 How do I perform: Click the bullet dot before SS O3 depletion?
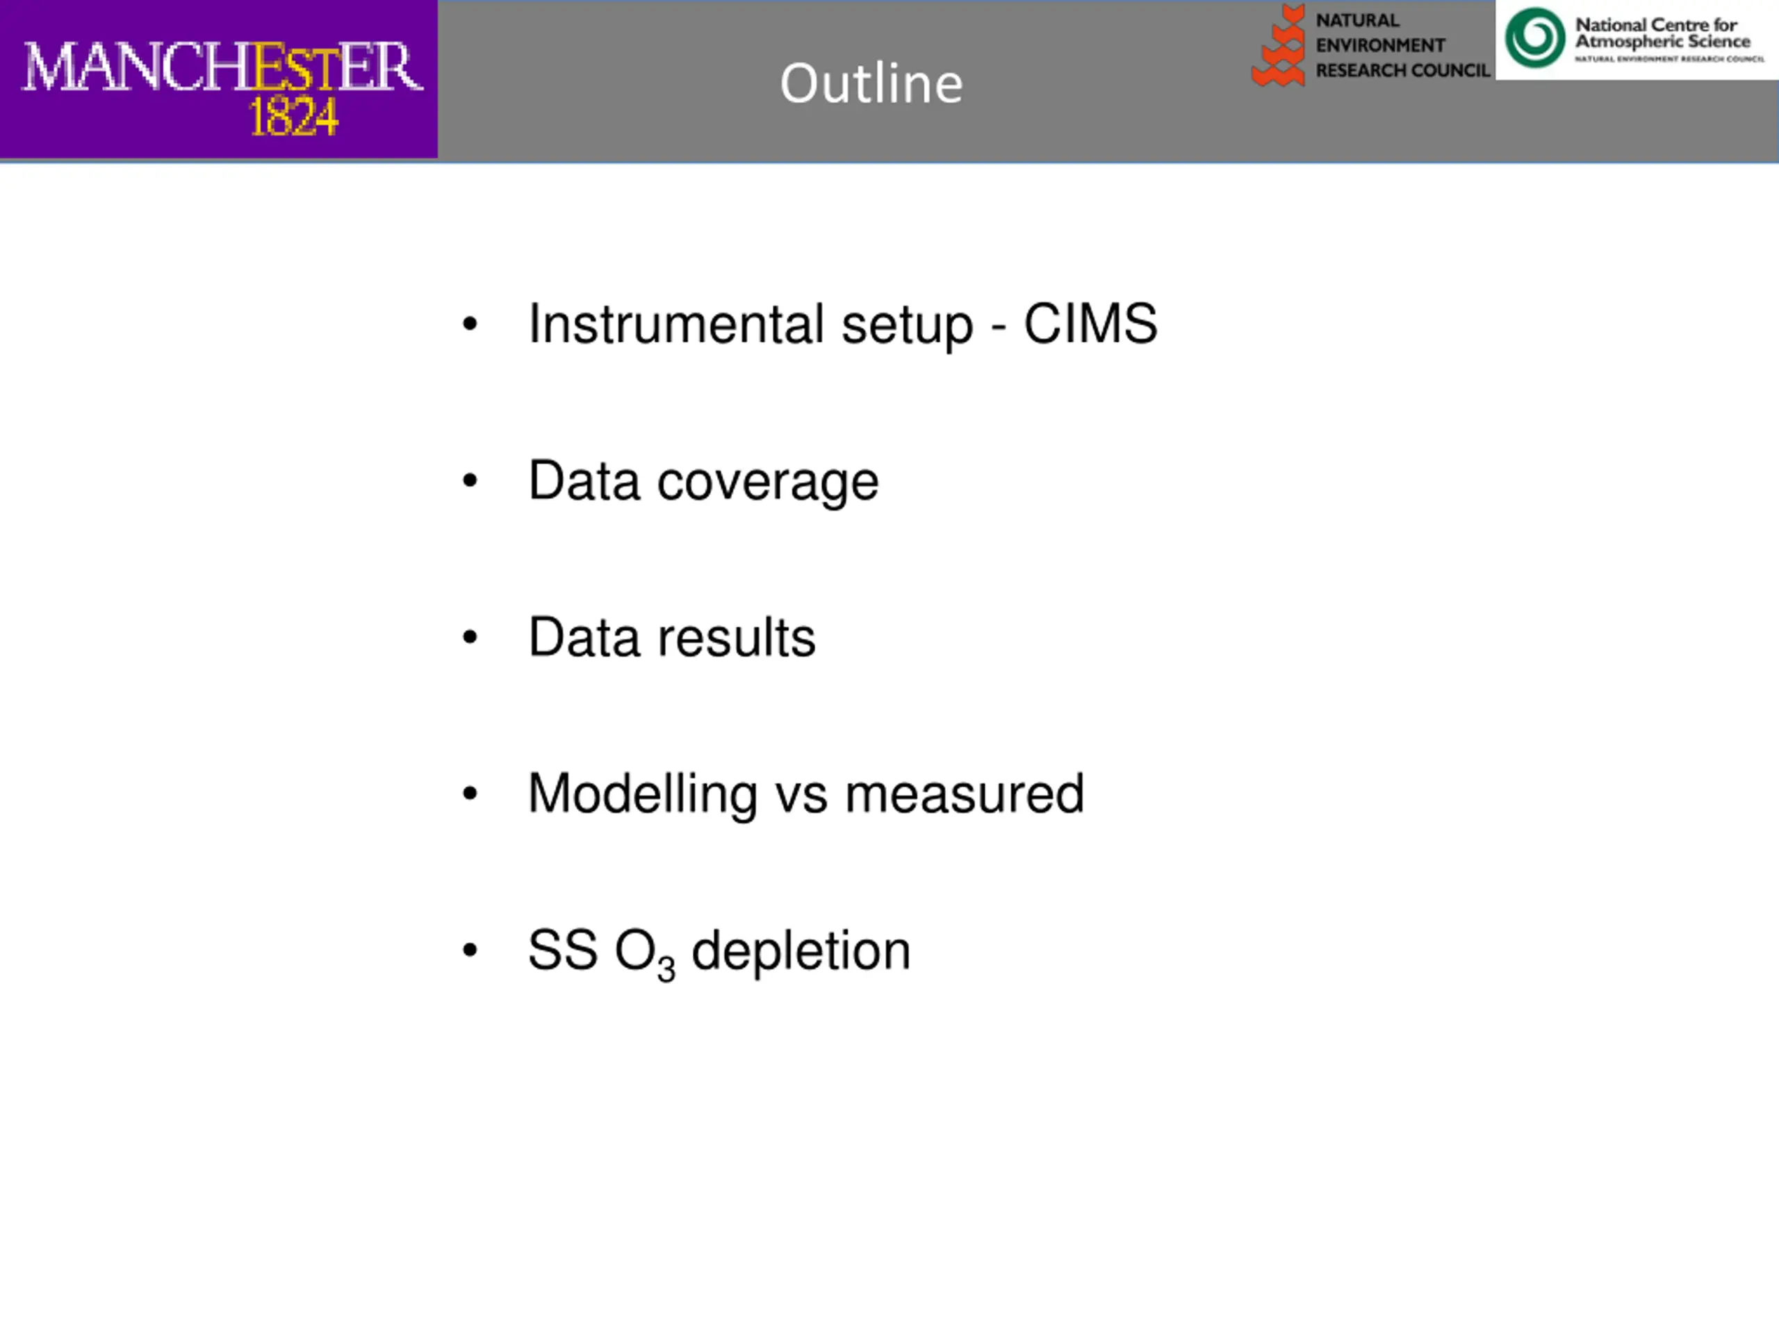click(x=470, y=950)
